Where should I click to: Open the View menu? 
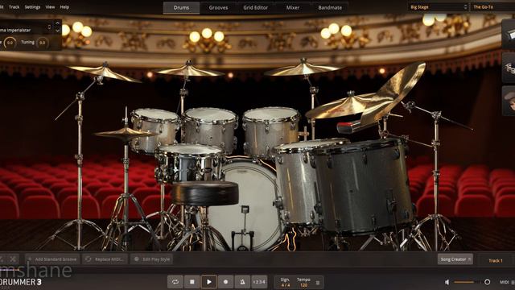click(x=50, y=7)
